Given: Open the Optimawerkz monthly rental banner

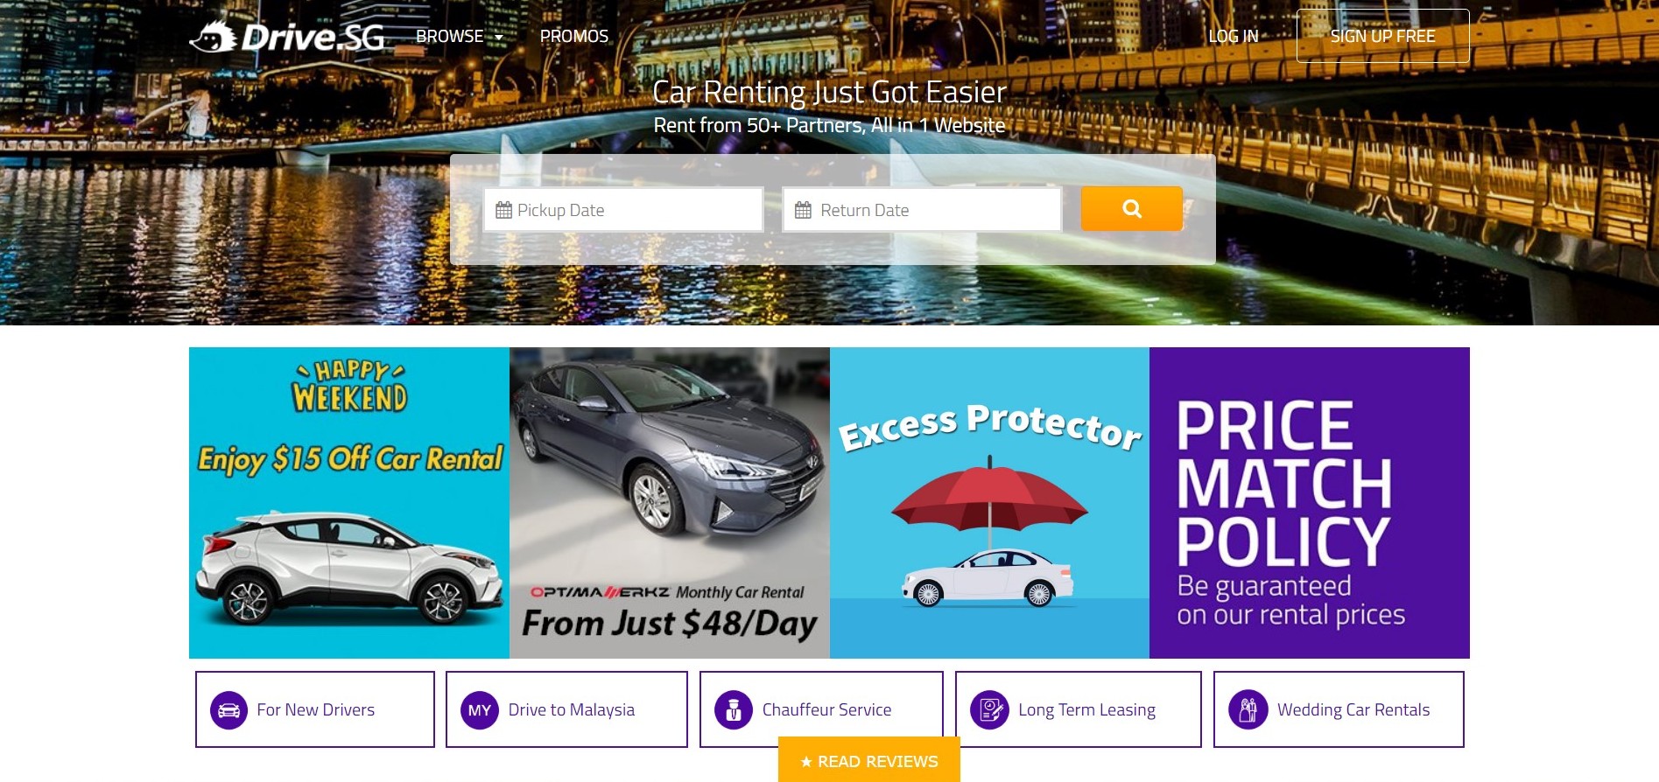Looking at the screenshot, I should pyautogui.click(x=670, y=503).
